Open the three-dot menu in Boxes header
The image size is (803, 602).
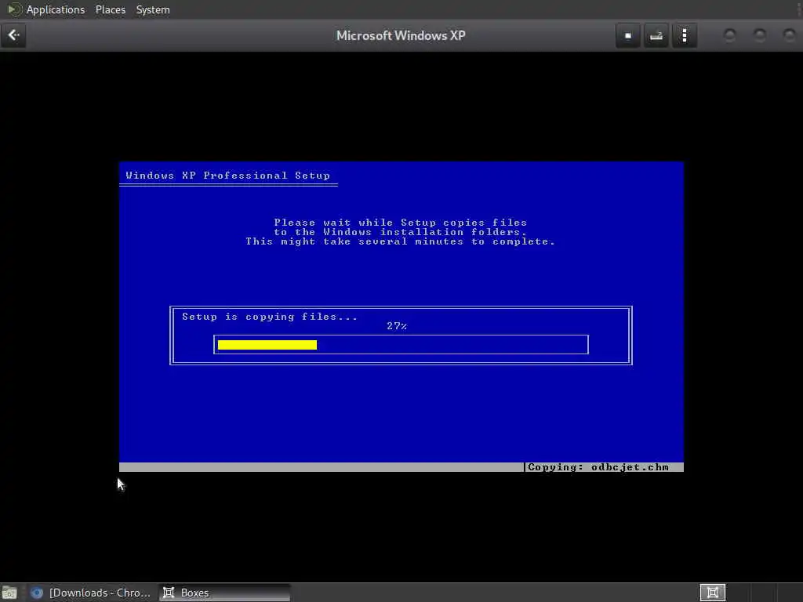point(685,35)
